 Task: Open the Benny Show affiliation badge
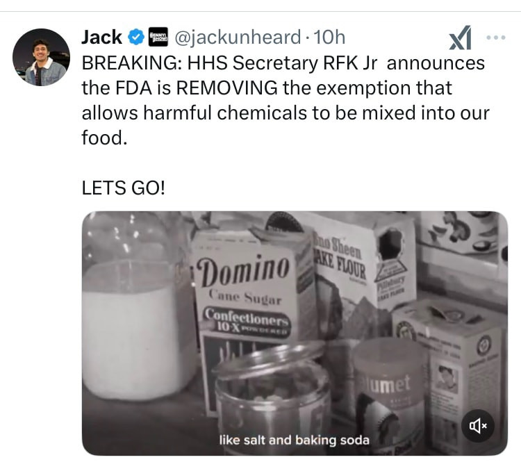point(158,37)
